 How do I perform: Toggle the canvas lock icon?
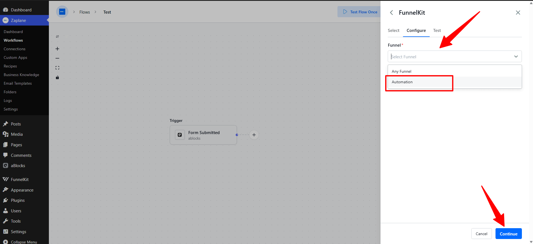click(x=57, y=77)
